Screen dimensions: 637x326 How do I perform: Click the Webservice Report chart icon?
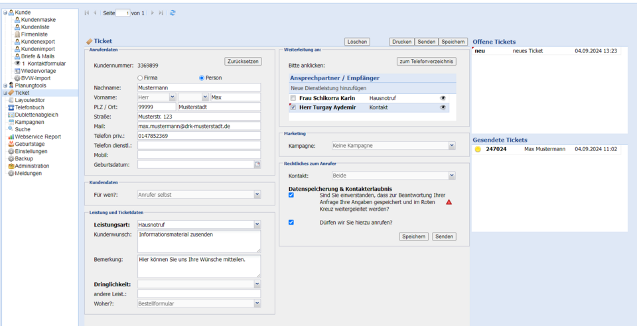pyautogui.click(x=11, y=136)
